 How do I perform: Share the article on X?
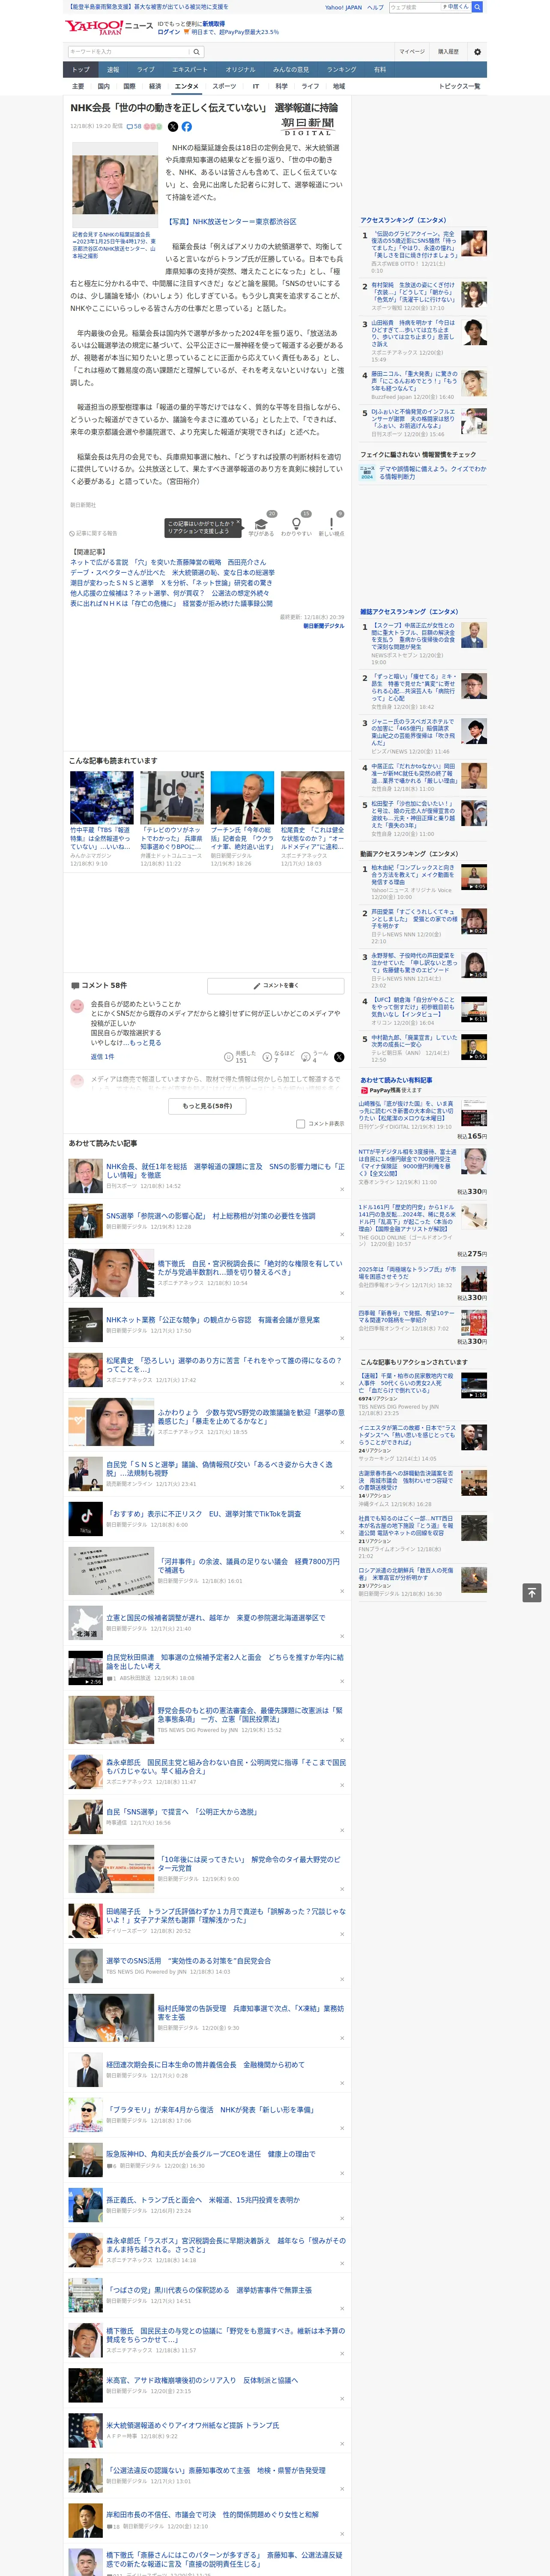pos(173,127)
